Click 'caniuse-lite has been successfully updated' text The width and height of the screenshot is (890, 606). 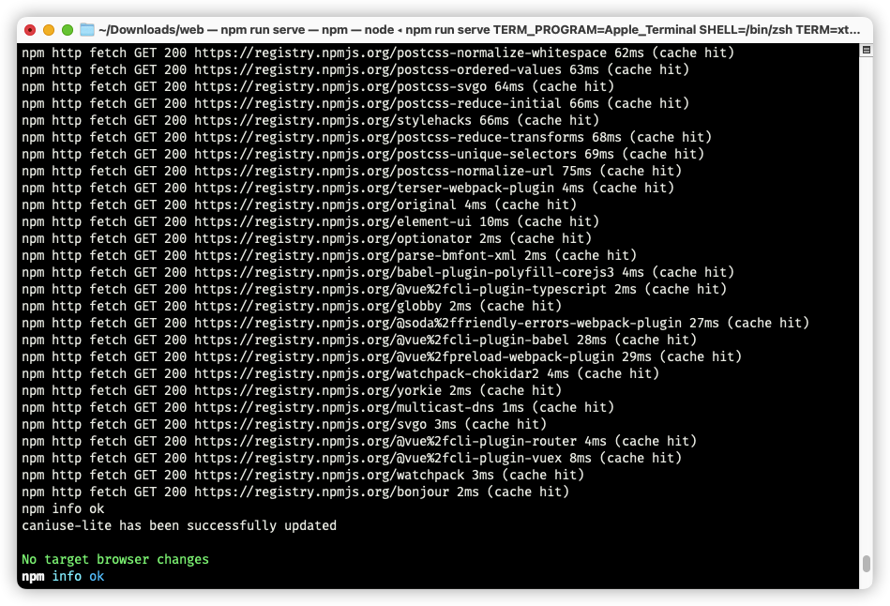(x=179, y=526)
